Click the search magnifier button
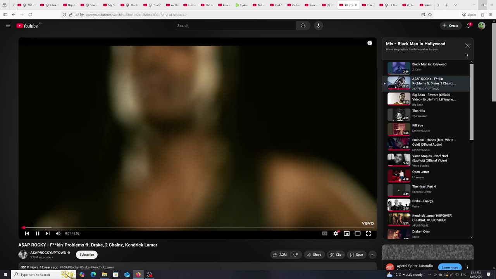 [x=303, y=26]
